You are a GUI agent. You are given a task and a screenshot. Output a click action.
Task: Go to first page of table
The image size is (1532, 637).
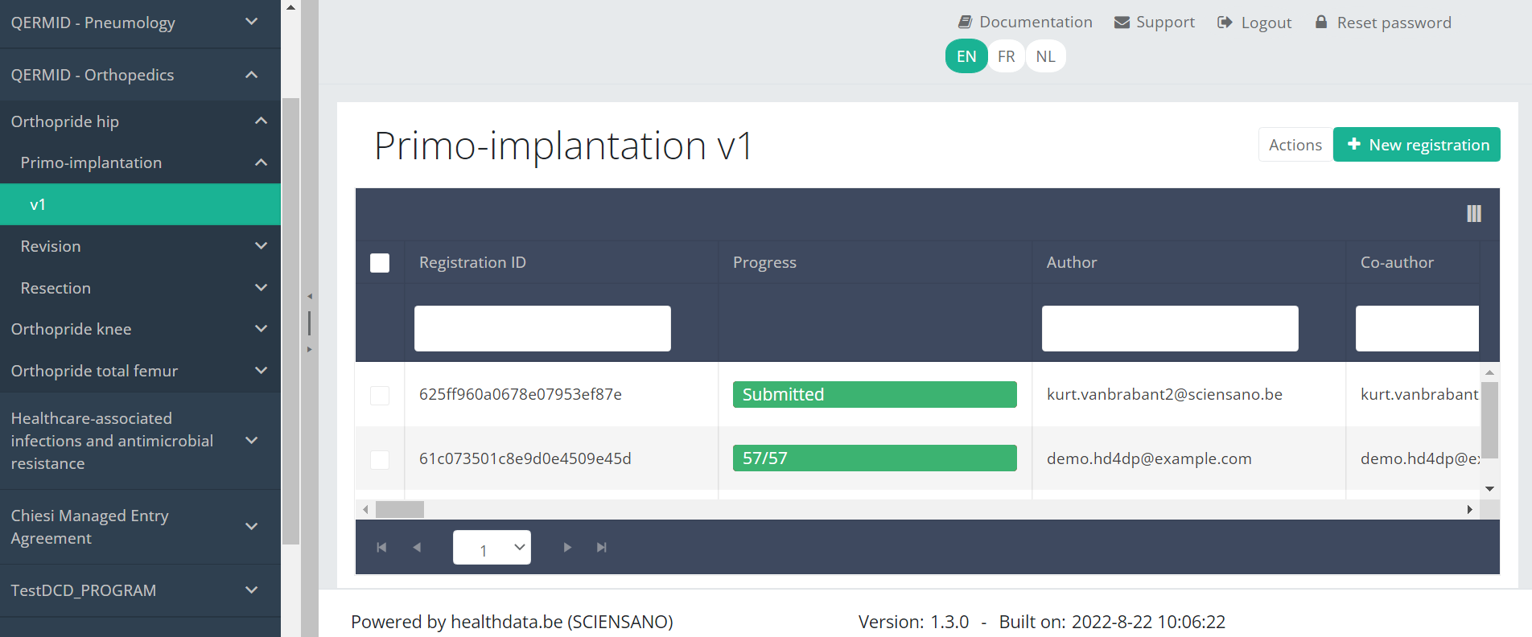tap(381, 548)
